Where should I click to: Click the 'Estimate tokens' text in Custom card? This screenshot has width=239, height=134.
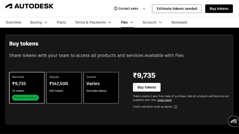[96, 91]
